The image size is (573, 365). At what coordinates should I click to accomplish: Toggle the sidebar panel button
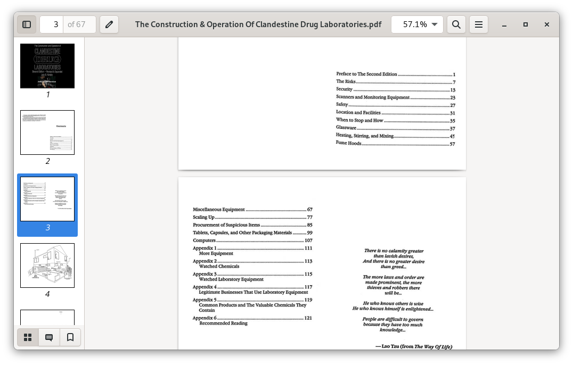click(x=27, y=24)
